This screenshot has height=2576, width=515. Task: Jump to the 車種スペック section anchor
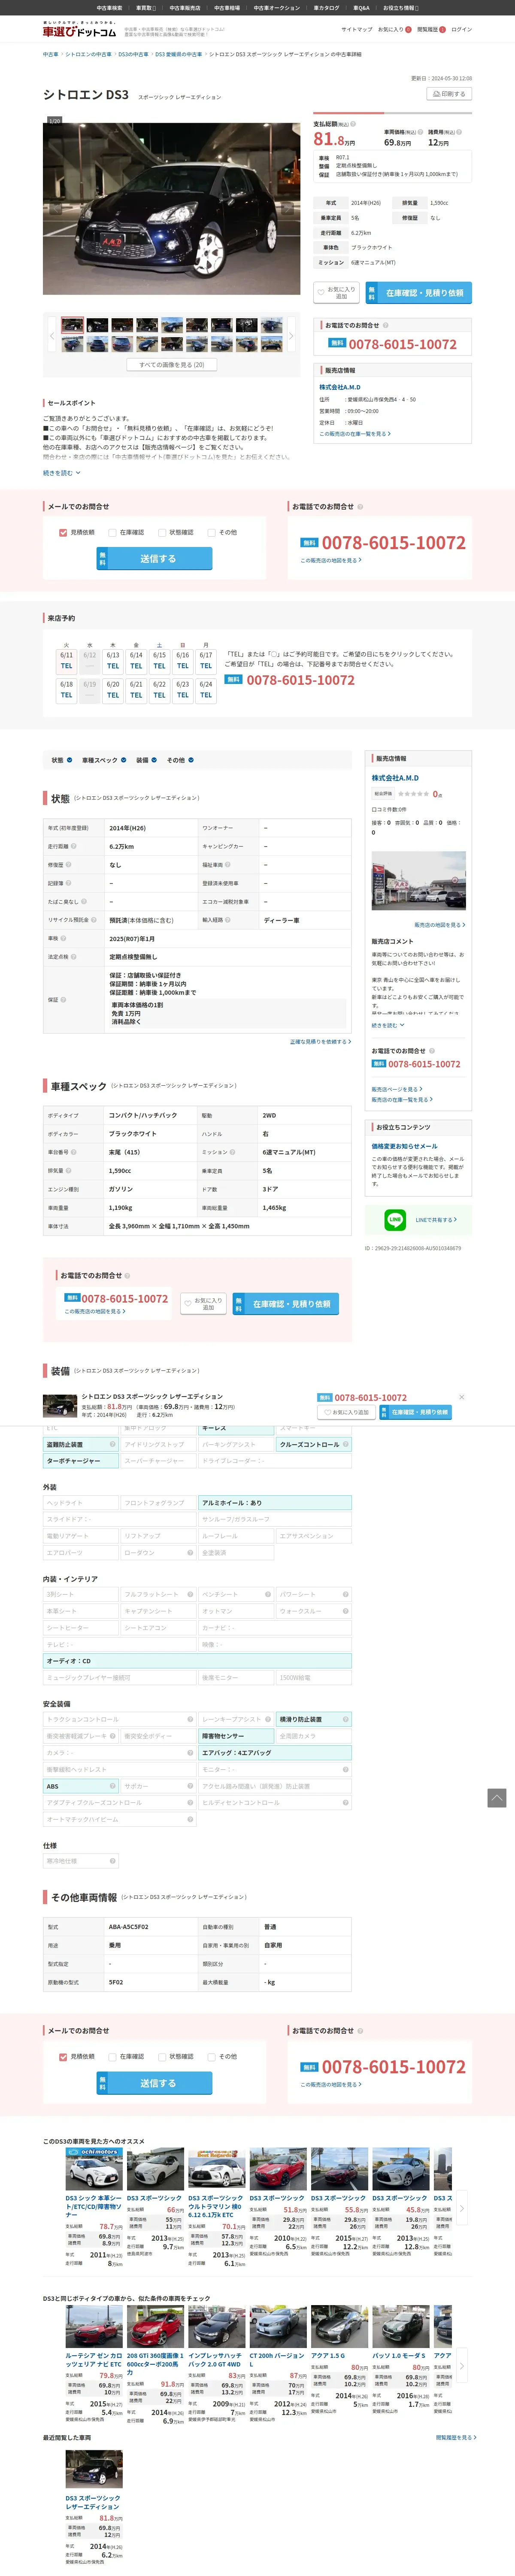[x=104, y=760]
